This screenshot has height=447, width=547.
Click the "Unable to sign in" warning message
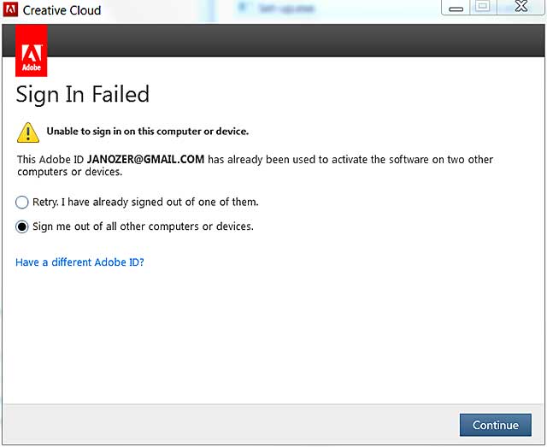coord(147,132)
